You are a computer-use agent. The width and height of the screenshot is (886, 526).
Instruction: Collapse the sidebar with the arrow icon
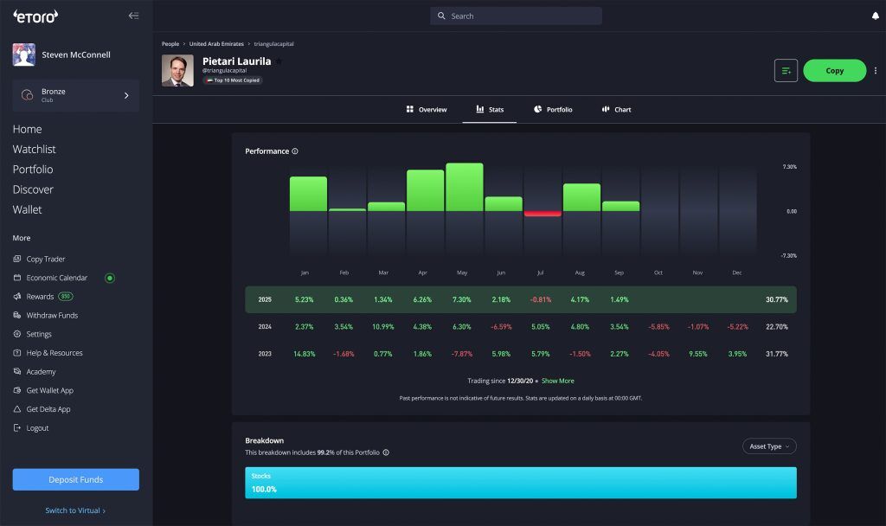(133, 16)
